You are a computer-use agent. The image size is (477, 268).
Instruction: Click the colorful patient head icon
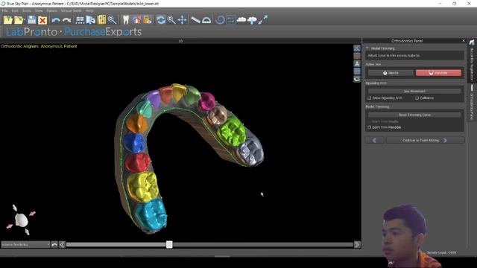(x=136, y=20)
